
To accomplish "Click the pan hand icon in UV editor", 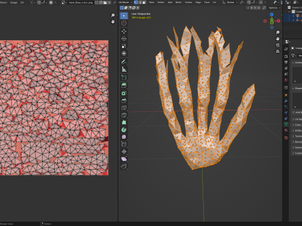I will point(113,21).
